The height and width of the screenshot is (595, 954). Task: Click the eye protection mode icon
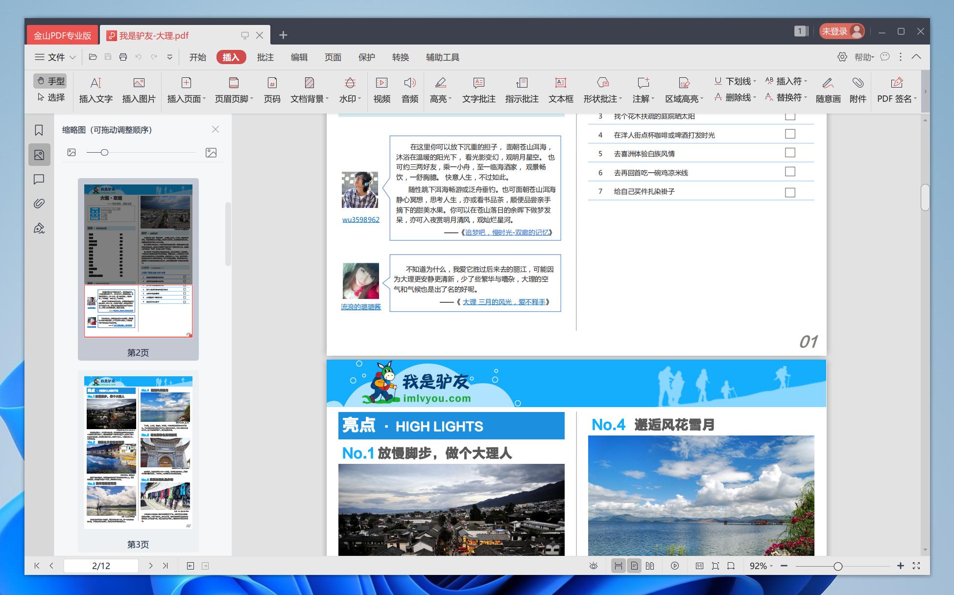click(x=594, y=566)
